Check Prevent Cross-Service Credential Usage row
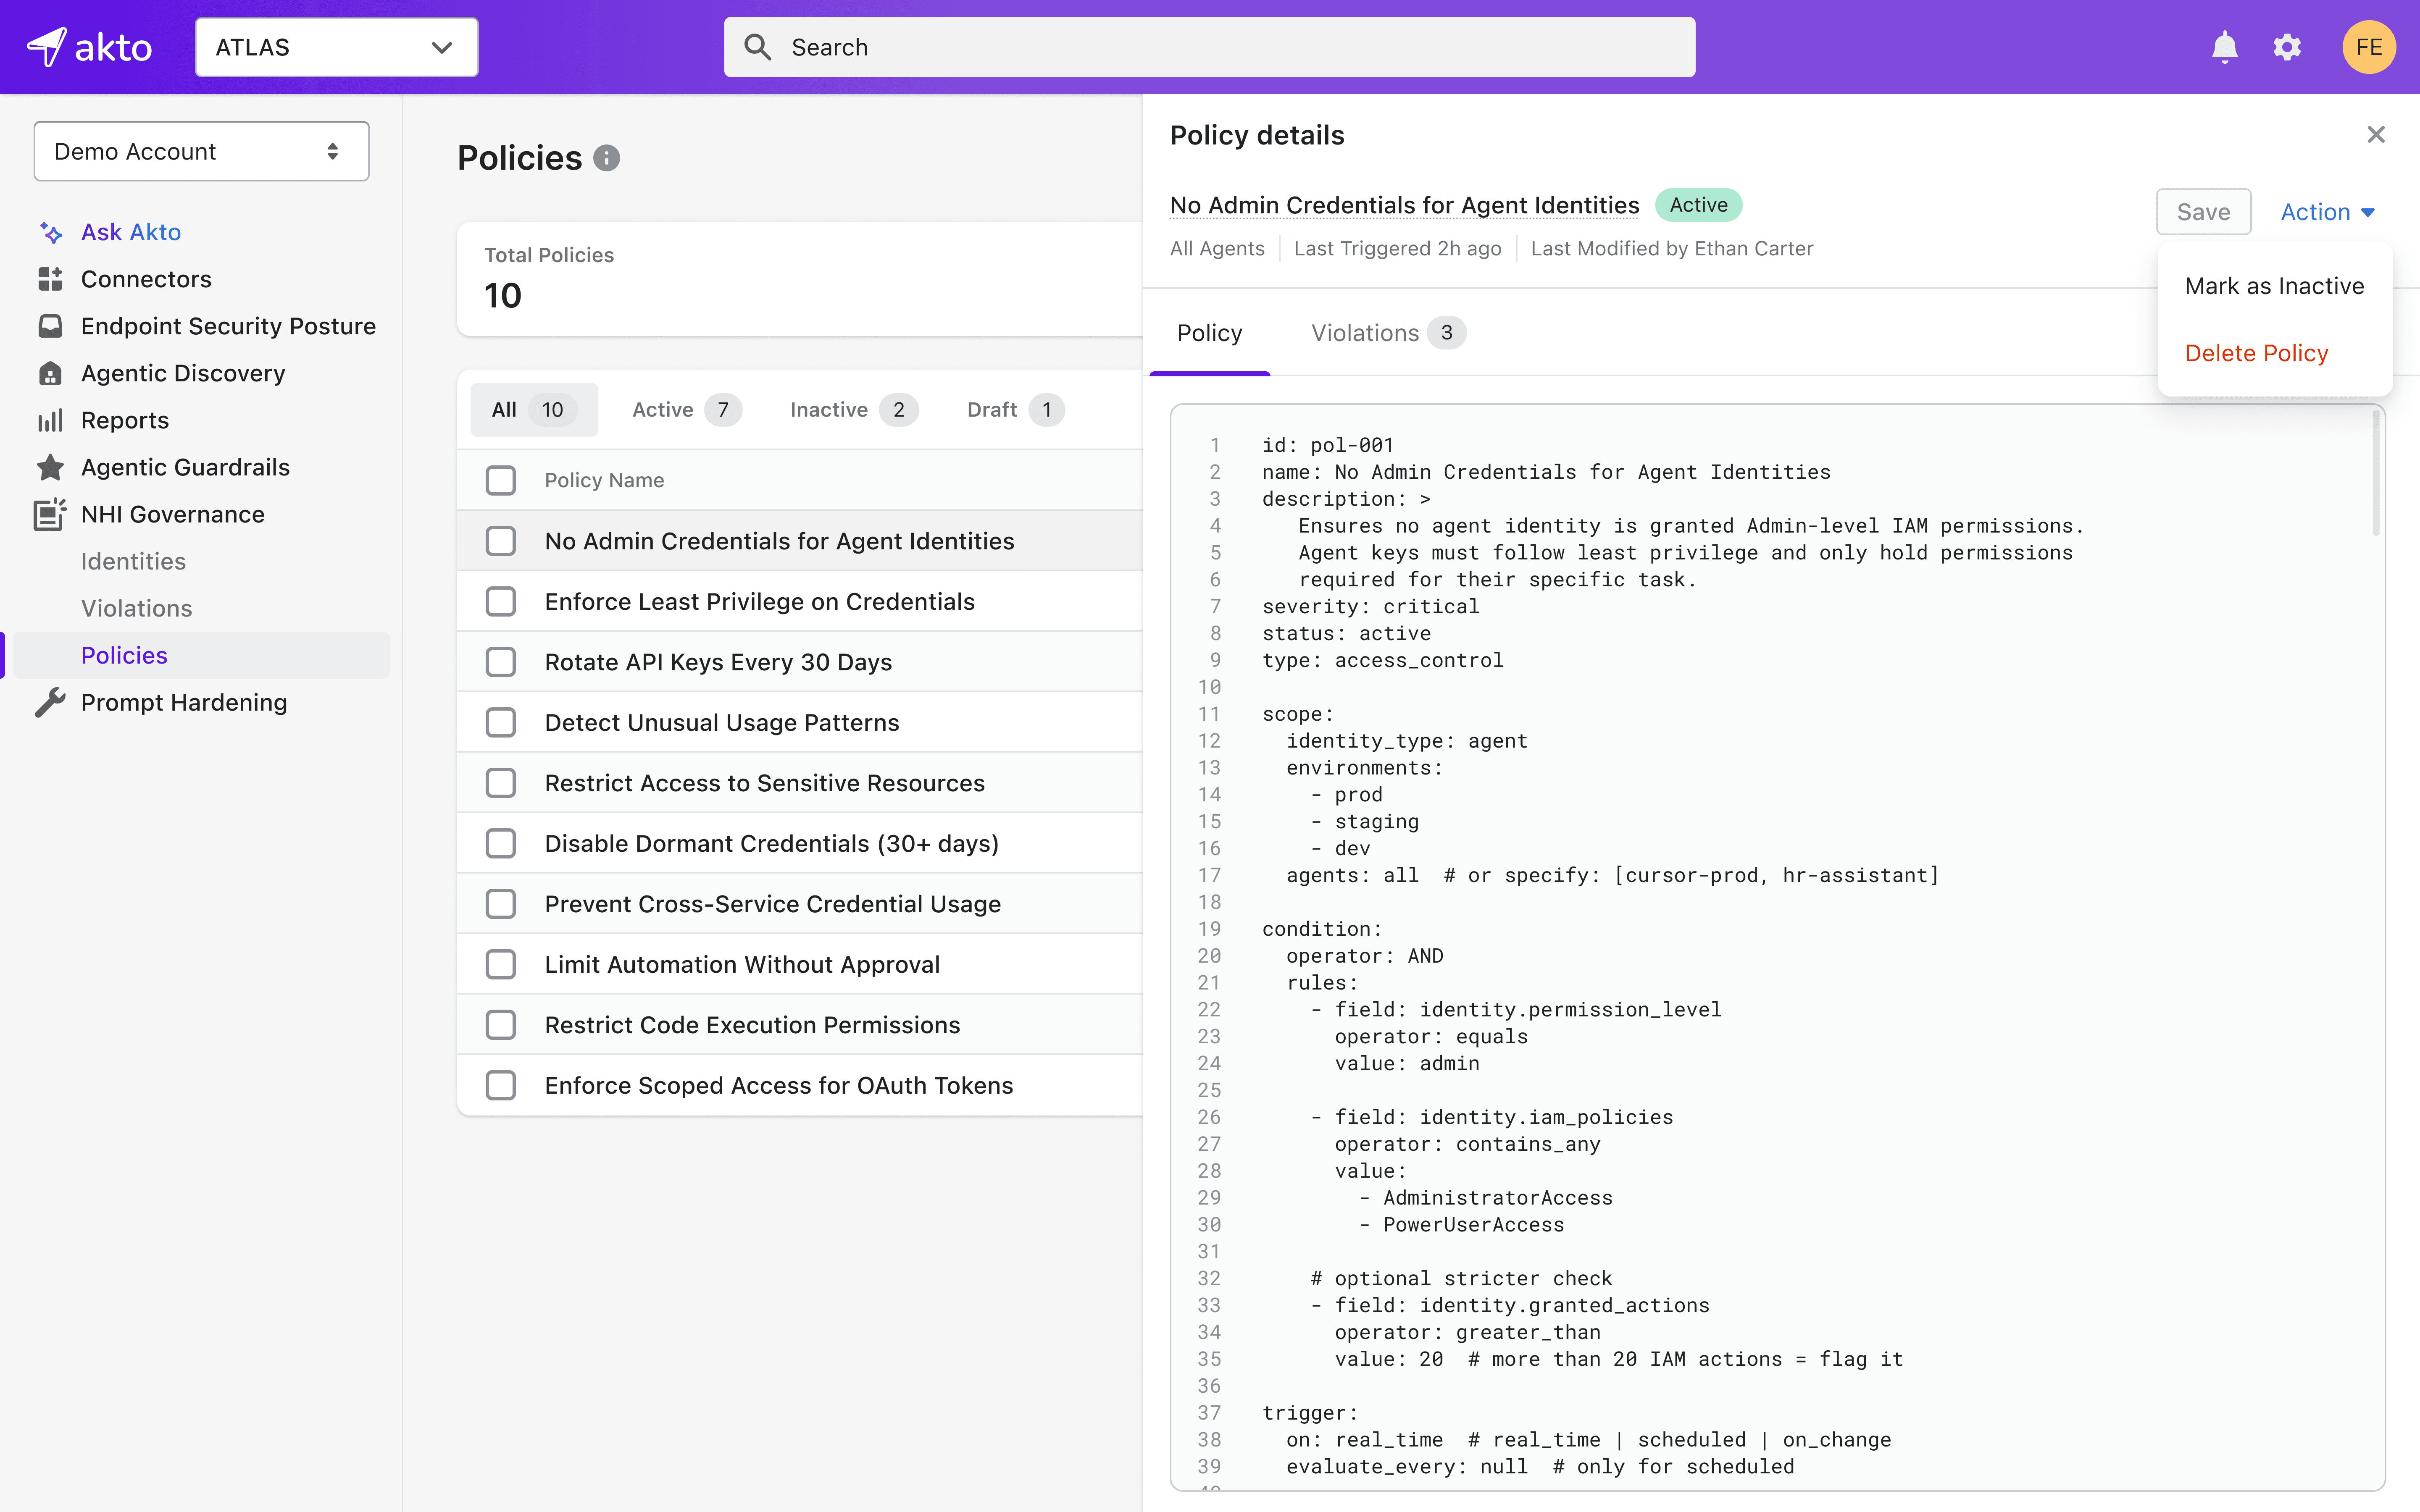 [x=500, y=904]
